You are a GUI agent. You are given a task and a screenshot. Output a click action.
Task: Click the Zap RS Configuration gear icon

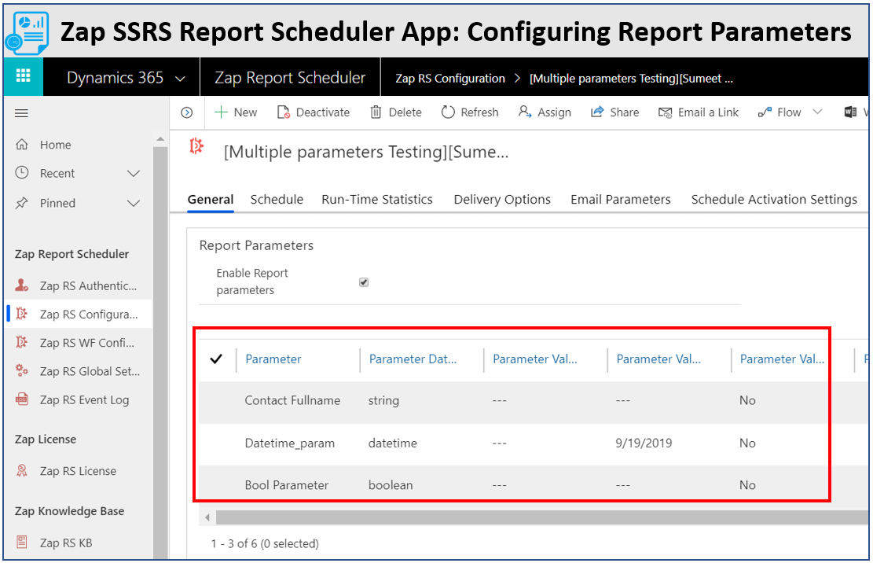(x=22, y=314)
